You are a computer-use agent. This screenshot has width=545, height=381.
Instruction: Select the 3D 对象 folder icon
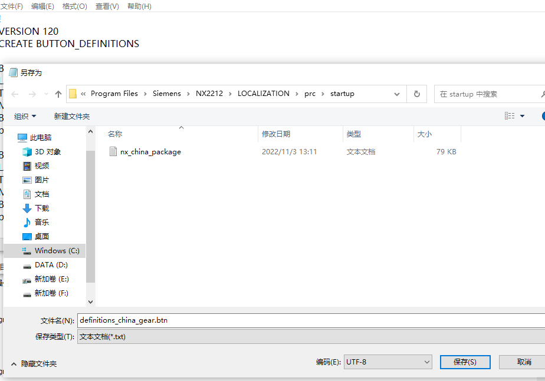[27, 152]
